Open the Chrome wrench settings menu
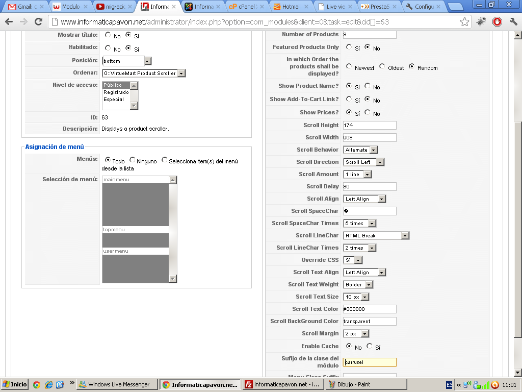 click(513, 22)
